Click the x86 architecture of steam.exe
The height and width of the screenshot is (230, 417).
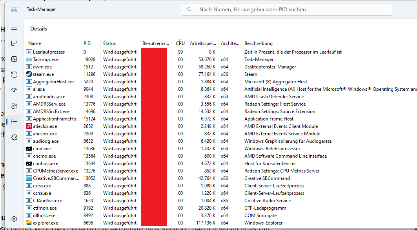point(224,74)
